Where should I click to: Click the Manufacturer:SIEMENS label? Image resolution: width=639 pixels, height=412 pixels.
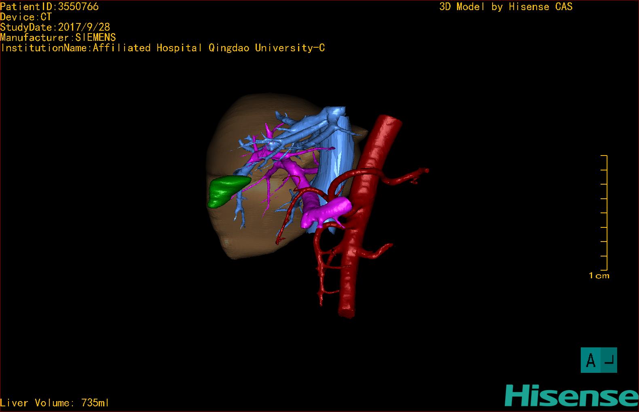[58, 38]
